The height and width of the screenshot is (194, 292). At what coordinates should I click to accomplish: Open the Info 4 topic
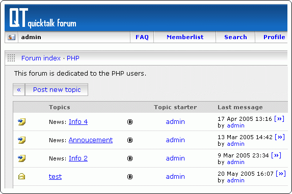coord(78,122)
